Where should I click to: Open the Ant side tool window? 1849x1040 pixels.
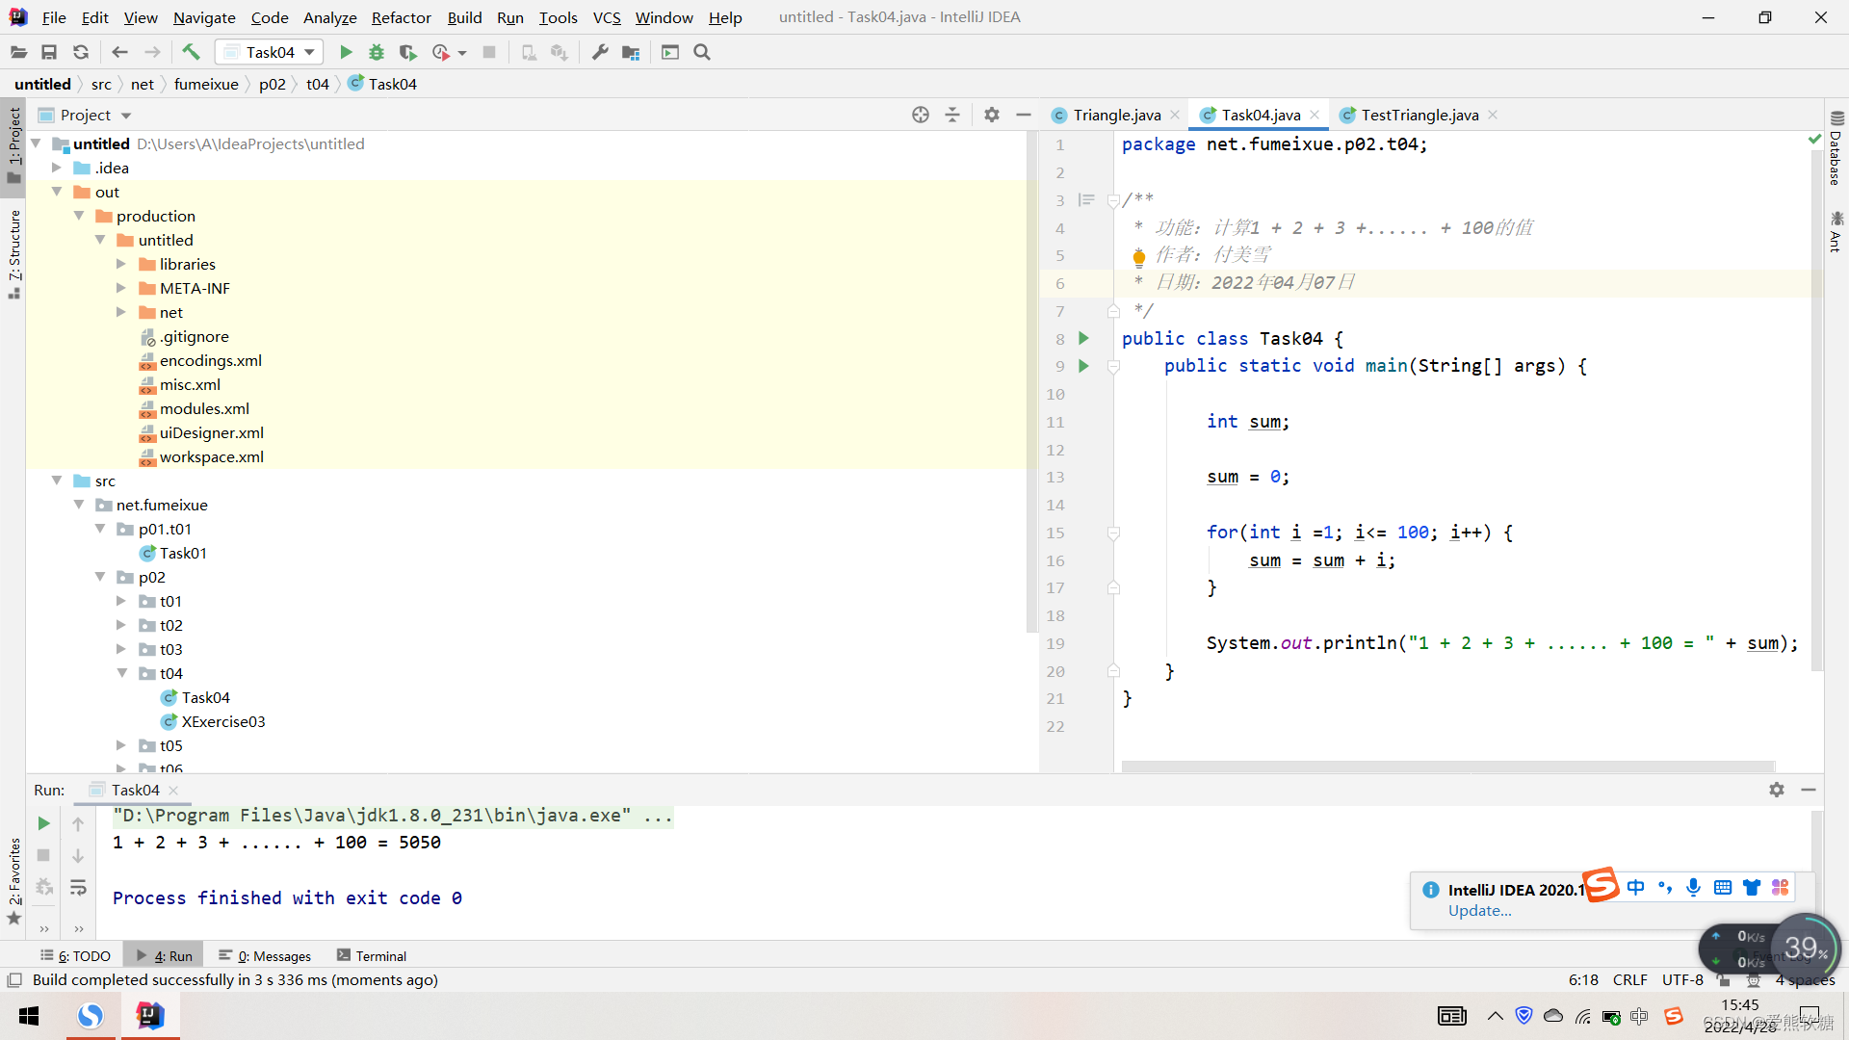click(x=1836, y=231)
